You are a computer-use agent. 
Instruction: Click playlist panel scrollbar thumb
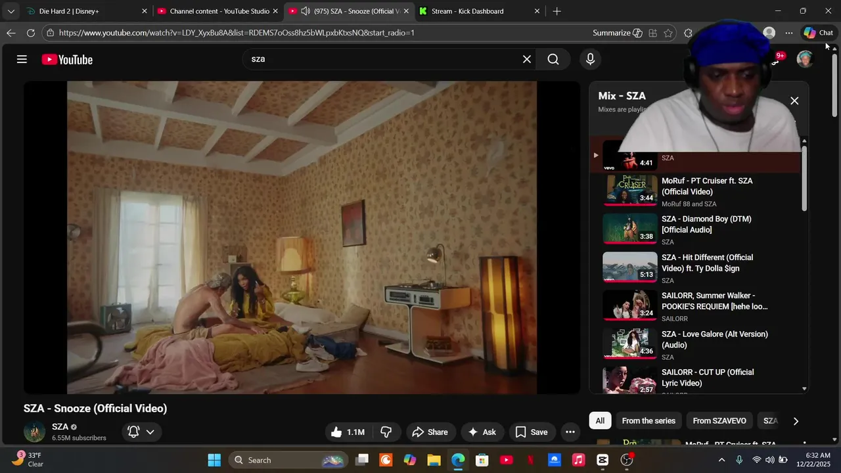tap(804, 179)
